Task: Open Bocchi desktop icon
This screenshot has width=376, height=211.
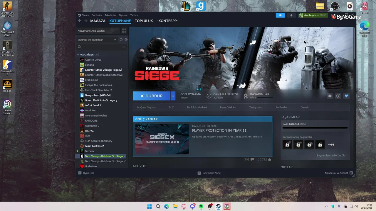Action: point(365,8)
